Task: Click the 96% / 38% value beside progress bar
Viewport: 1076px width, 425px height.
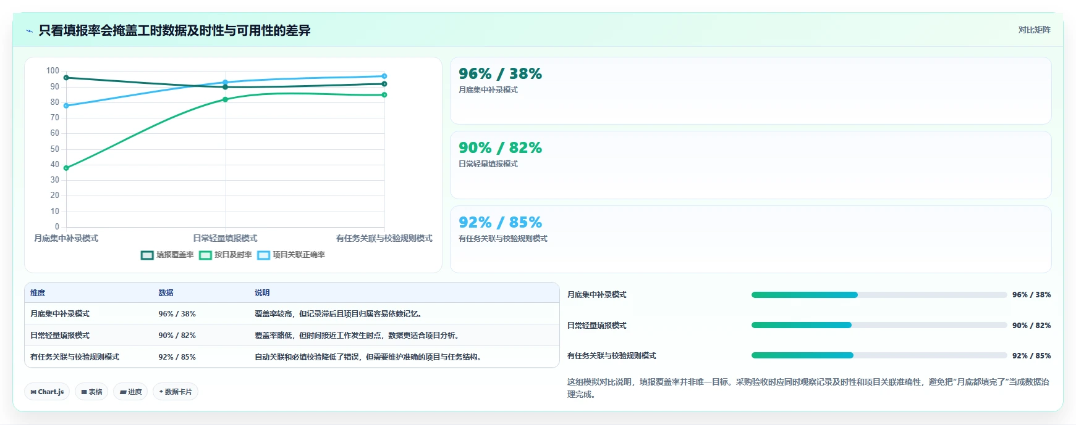Action: [x=1032, y=295]
